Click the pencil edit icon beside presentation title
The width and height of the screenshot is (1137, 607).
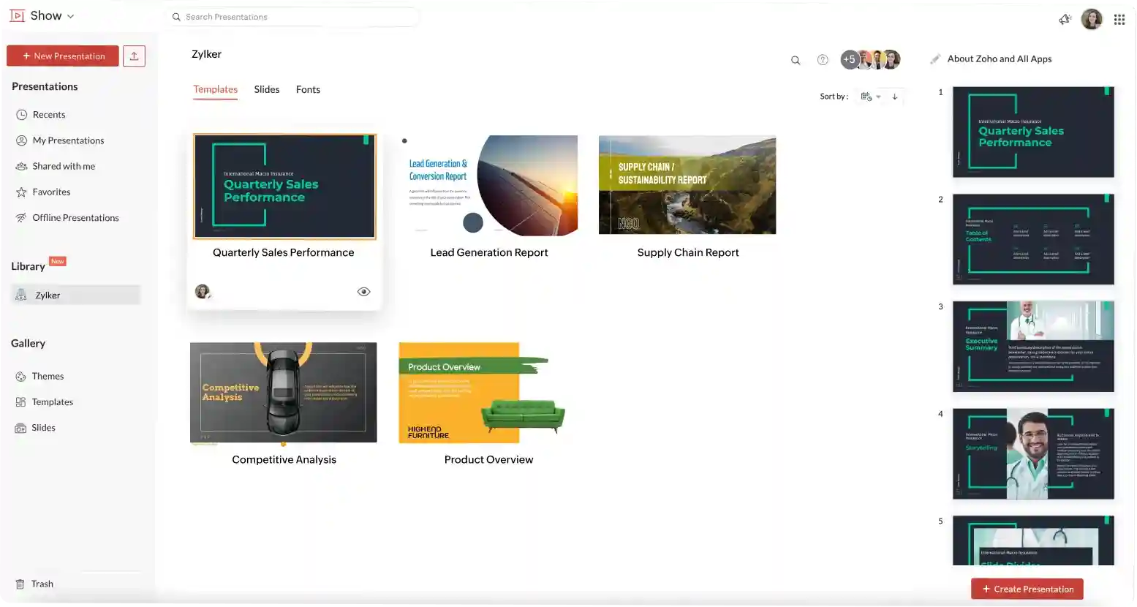click(935, 59)
